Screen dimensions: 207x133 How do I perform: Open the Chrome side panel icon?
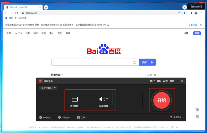tap(191, 13)
